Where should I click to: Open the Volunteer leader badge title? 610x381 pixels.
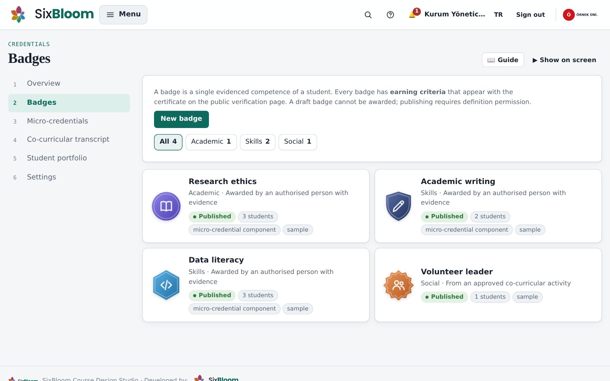point(457,272)
